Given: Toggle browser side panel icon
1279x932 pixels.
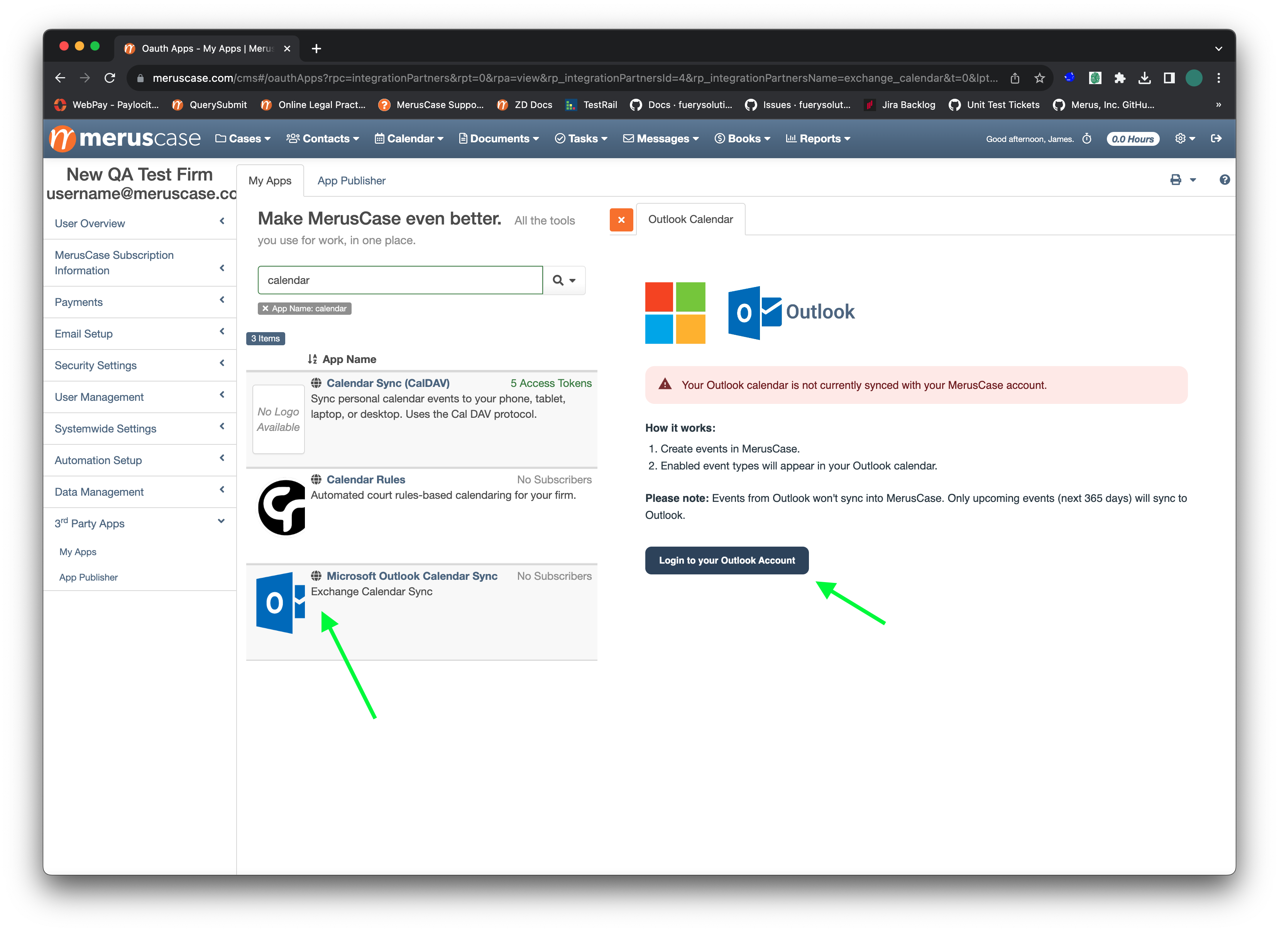Looking at the screenshot, I should [1169, 78].
